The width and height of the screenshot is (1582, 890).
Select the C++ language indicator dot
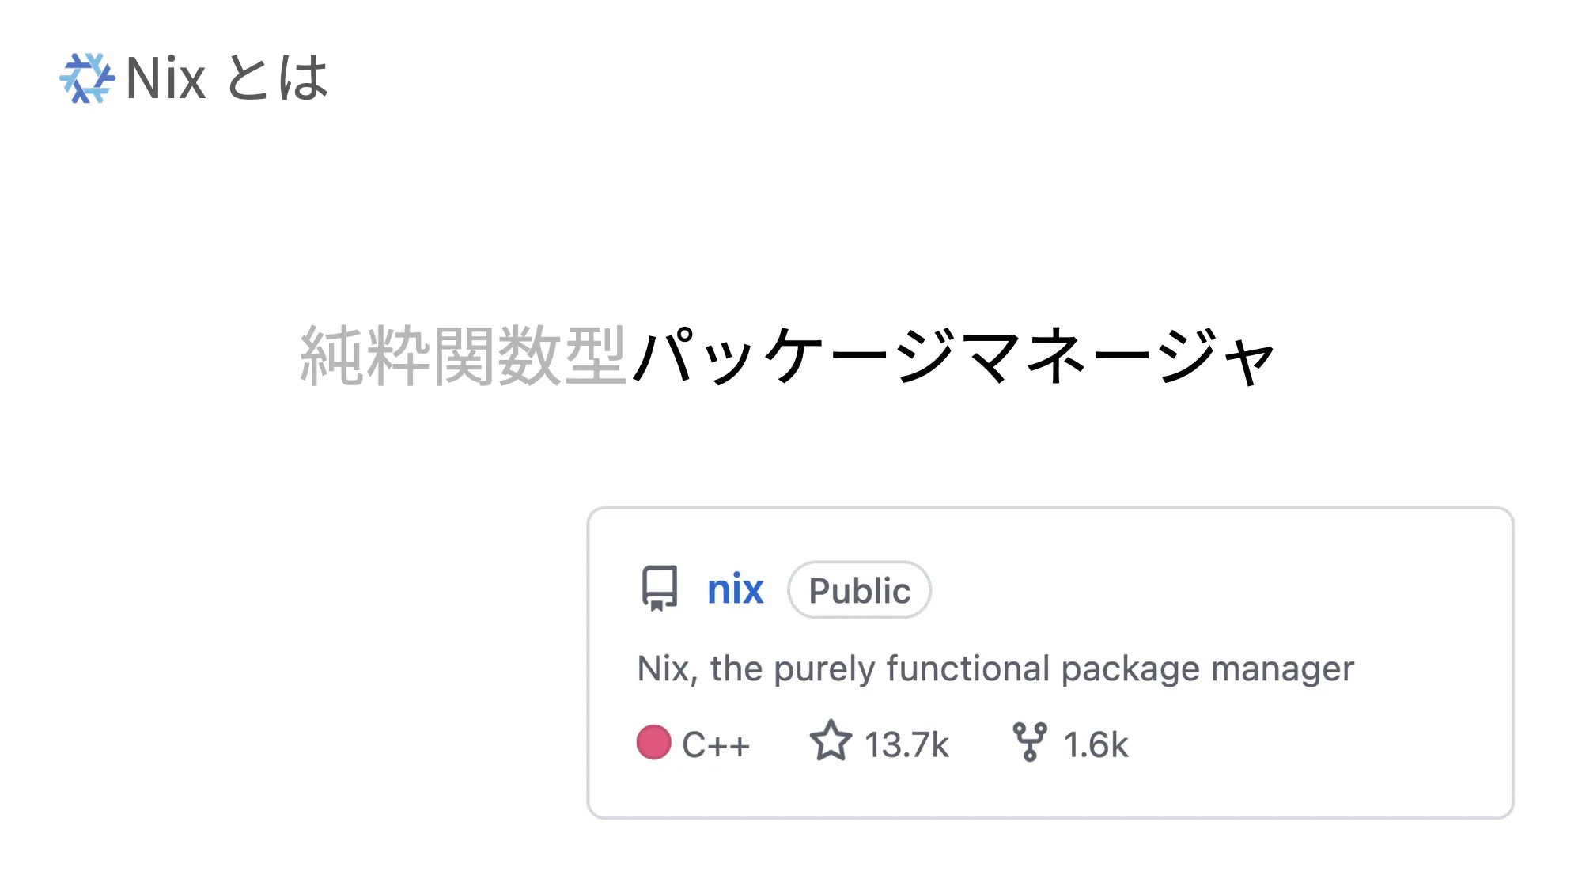pos(654,742)
